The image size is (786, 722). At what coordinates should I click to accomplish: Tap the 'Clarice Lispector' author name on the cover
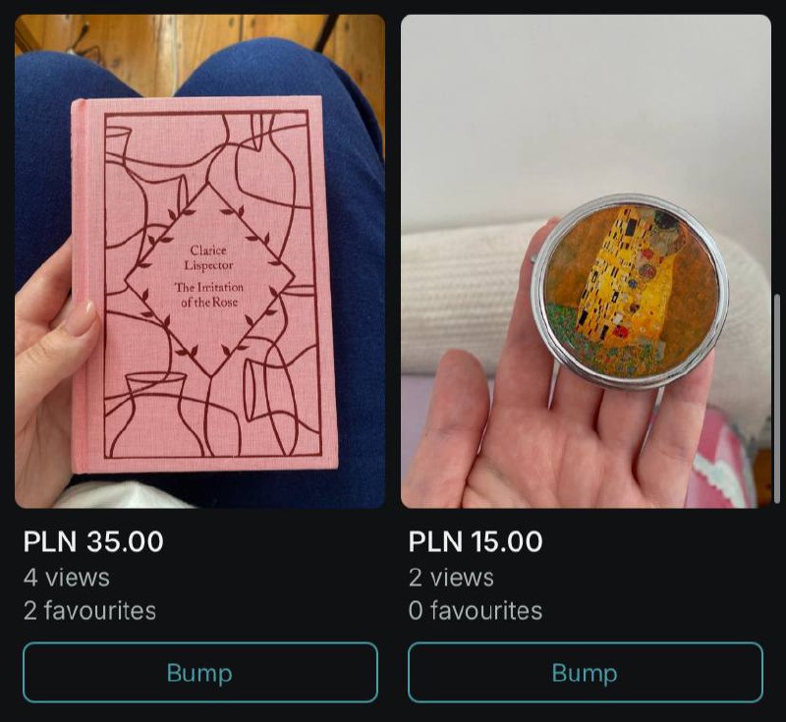point(208,257)
